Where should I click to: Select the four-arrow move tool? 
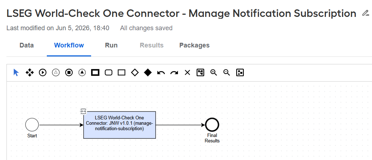pos(30,73)
